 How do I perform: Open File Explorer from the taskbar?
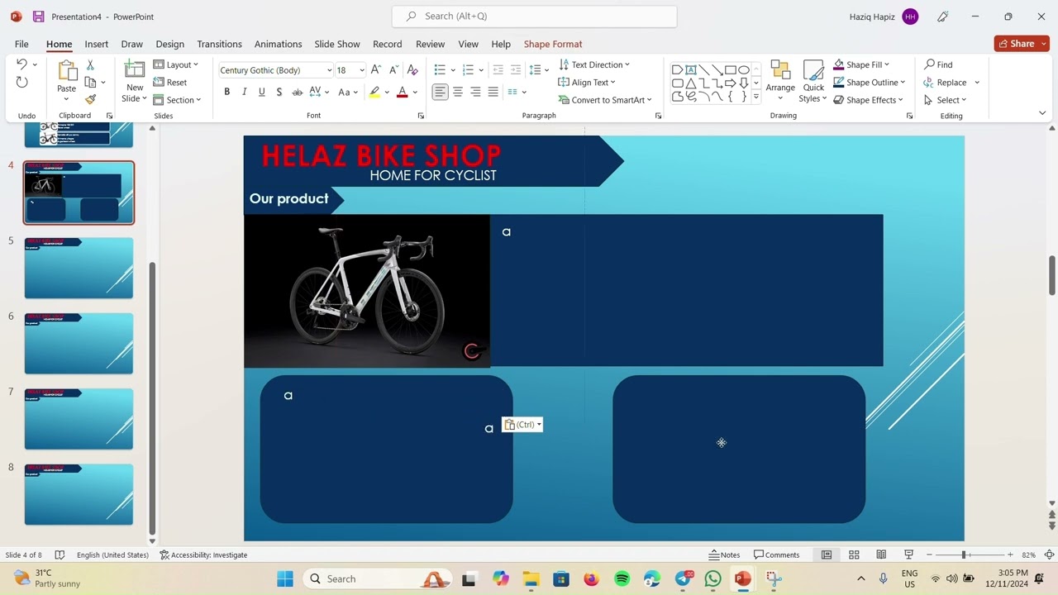click(x=531, y=578)
